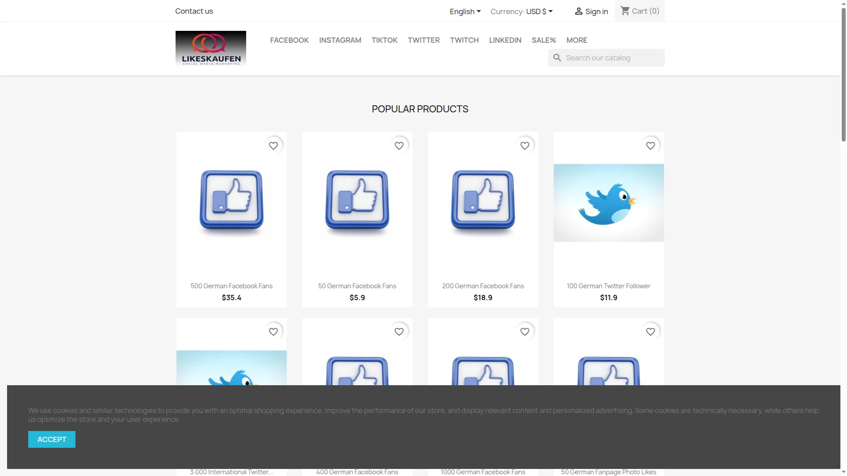Click the Likeskaufen store logo

[210, 48]
